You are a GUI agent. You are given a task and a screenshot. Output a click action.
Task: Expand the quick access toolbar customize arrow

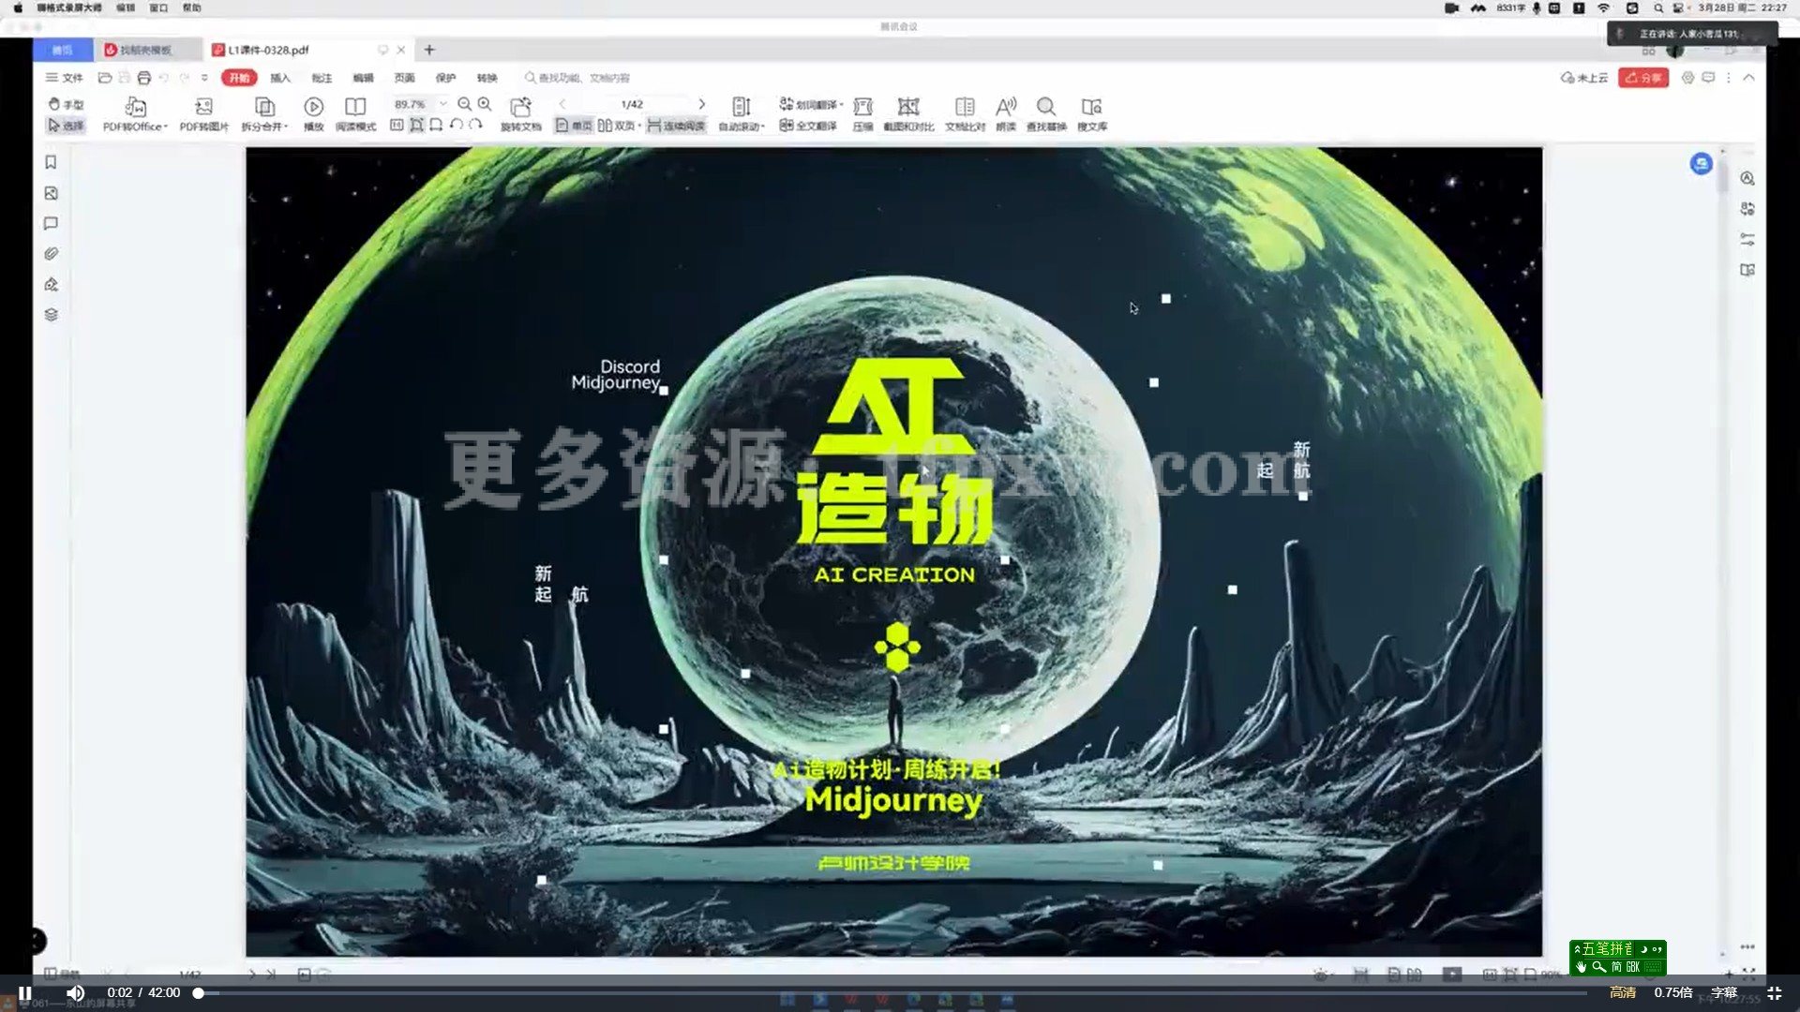[204, 78]
